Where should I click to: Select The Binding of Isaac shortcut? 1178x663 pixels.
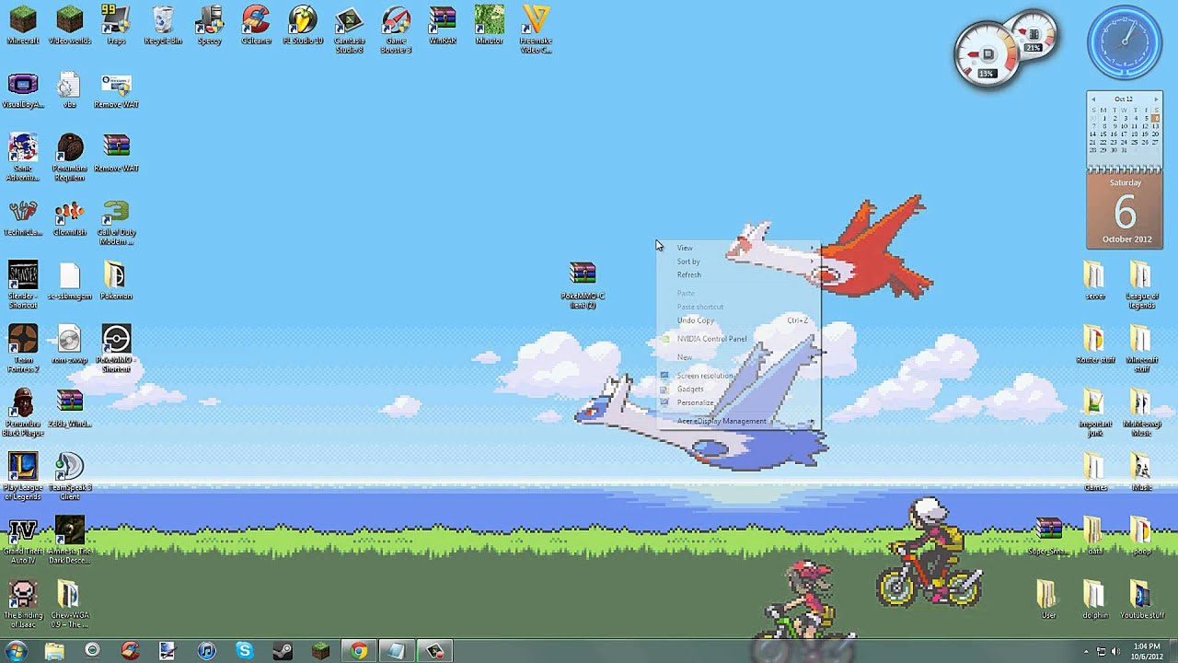pos(23,604)
